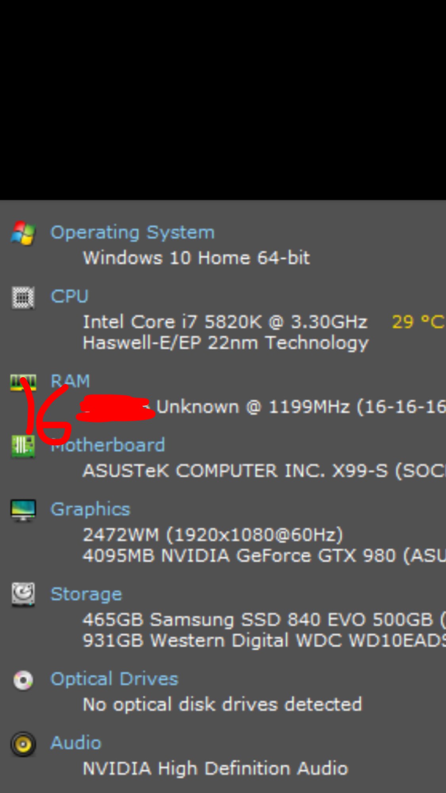
Task: Open the Operating System section link
Action: (x=132, y=232)
